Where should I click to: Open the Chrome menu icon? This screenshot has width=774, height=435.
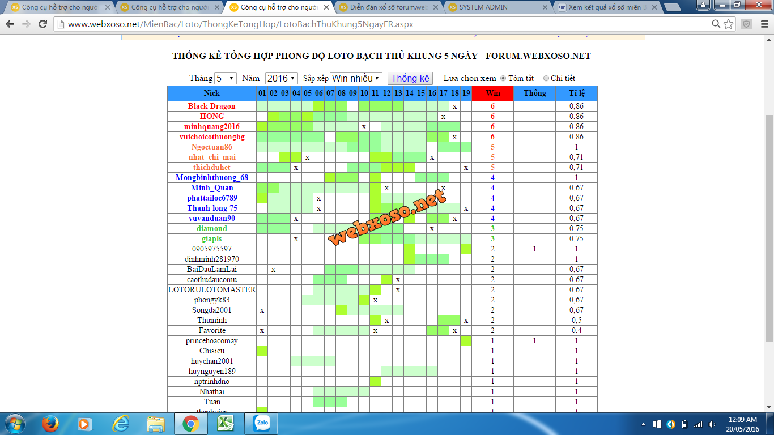[763, 24]
